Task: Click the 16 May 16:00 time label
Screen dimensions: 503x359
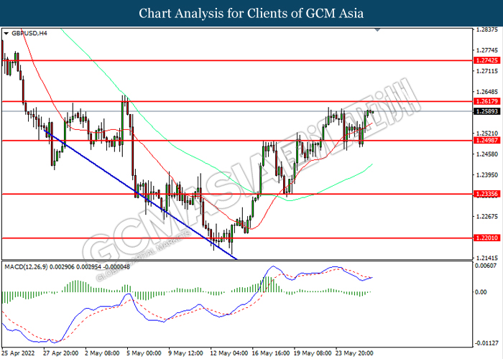Action: coord(270,353)
